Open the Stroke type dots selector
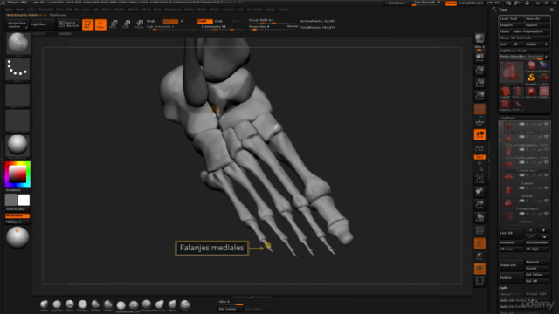This screenshot has width=559, height=314. tap(17, 70)
